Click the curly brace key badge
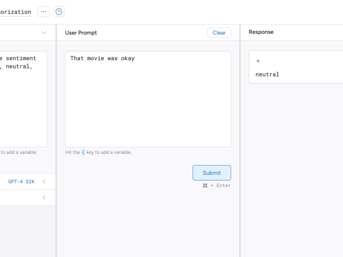The image size is (343, 257). (83, 152)
